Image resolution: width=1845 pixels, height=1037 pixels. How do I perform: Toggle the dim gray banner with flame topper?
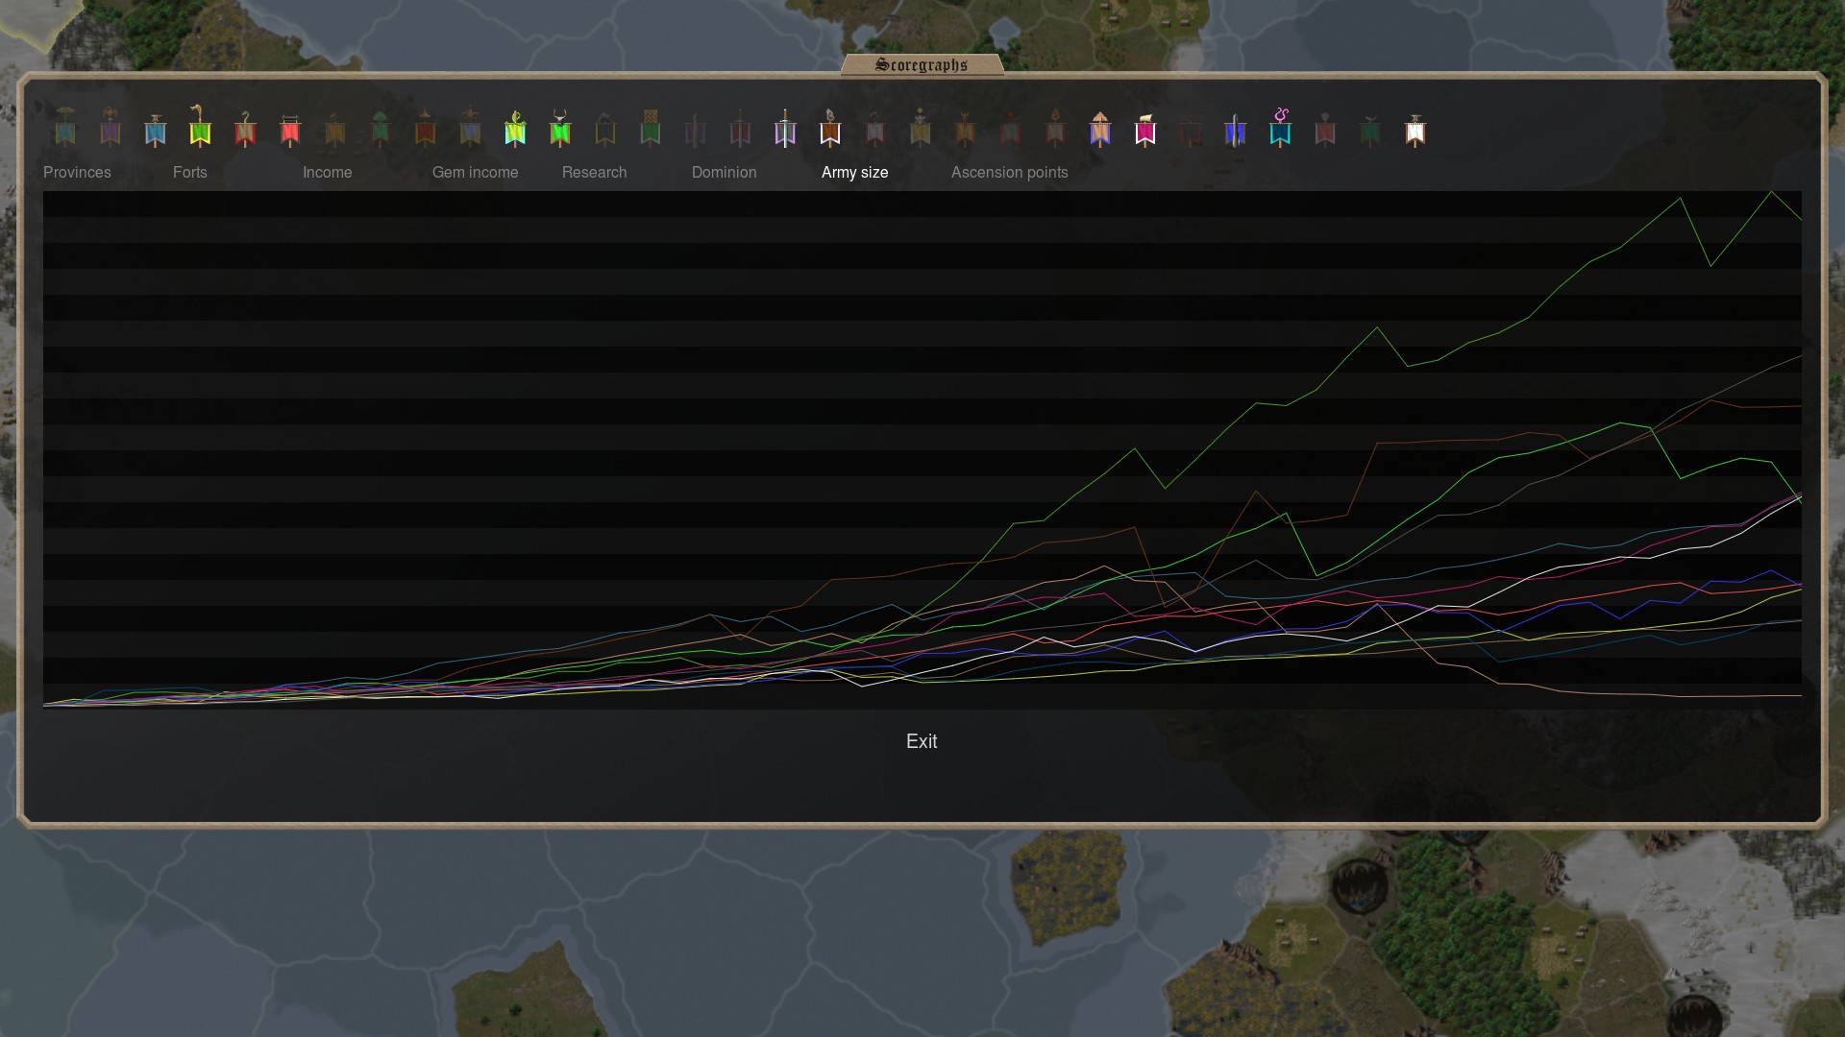click(x=1055, y=127)
